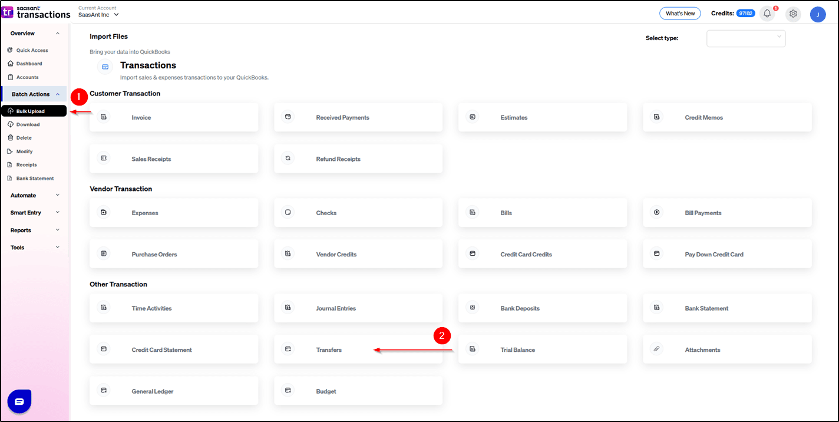Click the profile avatar J

point(818,14)
